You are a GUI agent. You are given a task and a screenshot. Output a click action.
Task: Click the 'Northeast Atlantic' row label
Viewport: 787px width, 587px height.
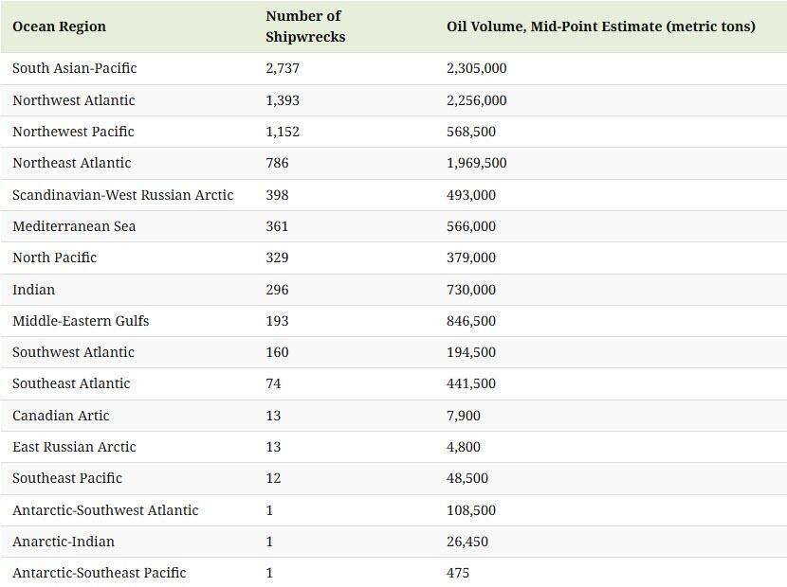pos(71,163)
